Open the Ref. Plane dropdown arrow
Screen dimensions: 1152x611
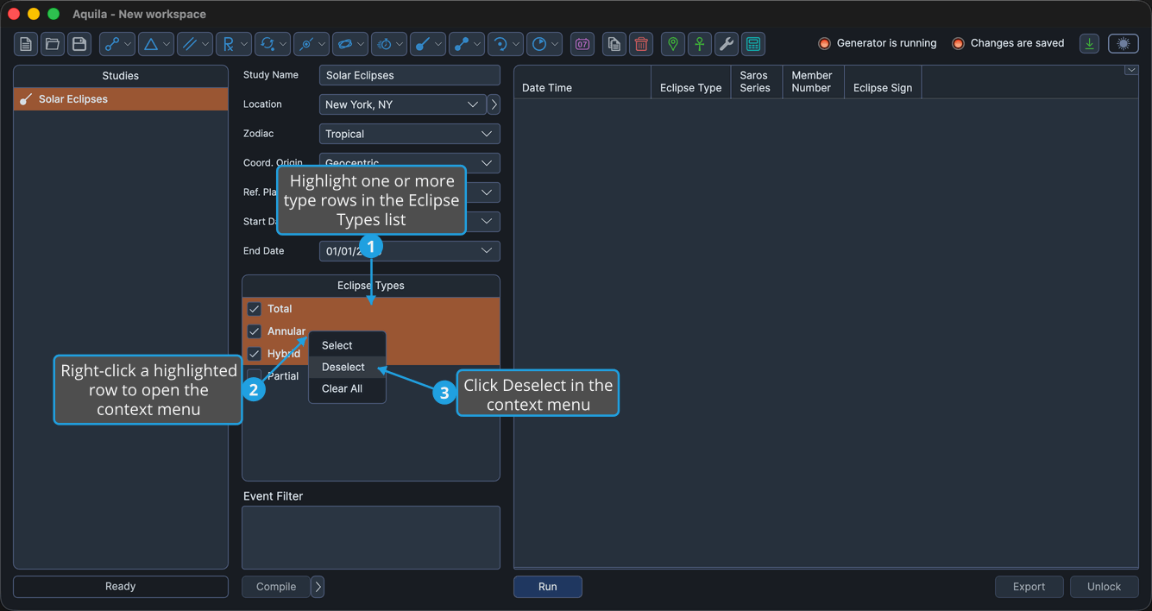point(487,192)
